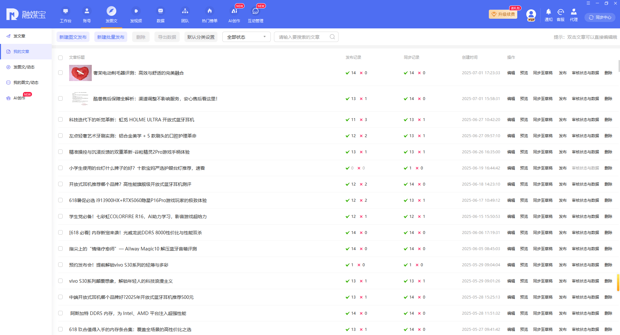Click 审核状态与数据 for the 谷粒精灵2Pro article
This screenshot has width=620, height=335.
coord(585,152)
